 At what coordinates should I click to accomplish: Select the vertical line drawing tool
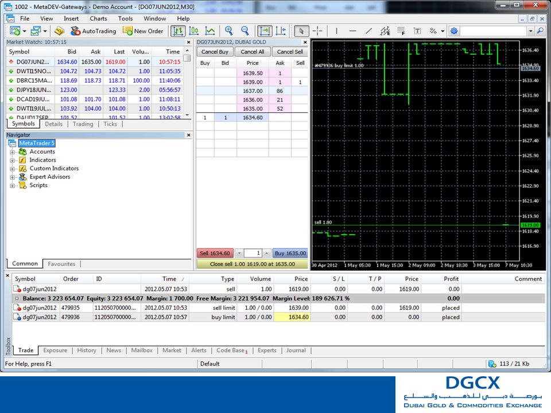(336, 31)
